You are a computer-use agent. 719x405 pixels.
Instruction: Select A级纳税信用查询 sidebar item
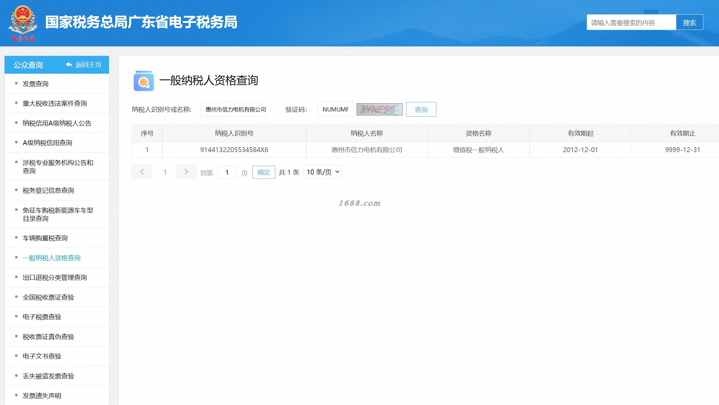(47, 143)
